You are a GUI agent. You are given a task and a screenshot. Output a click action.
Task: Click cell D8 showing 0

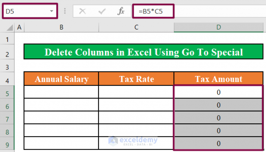[x=219, y=131]
